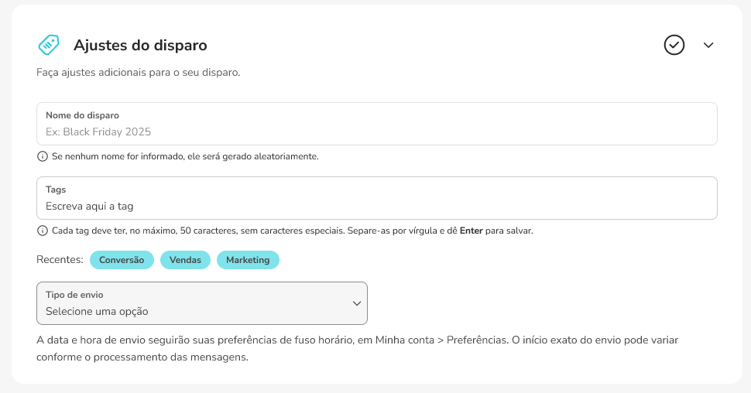This screenshot has width=751, height=393.
Task: Click the arrow in Tipo de envio select
Action: (357, 303)
